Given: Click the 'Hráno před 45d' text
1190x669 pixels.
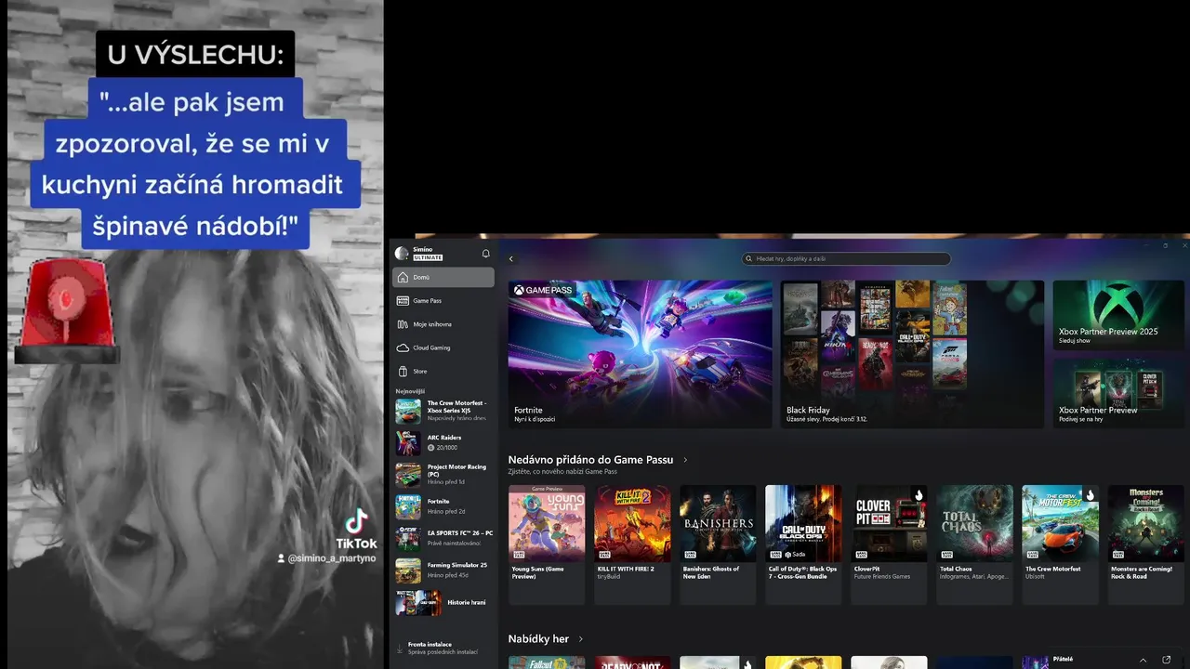Looking at the screenshot, I should [x=448, y=575].
